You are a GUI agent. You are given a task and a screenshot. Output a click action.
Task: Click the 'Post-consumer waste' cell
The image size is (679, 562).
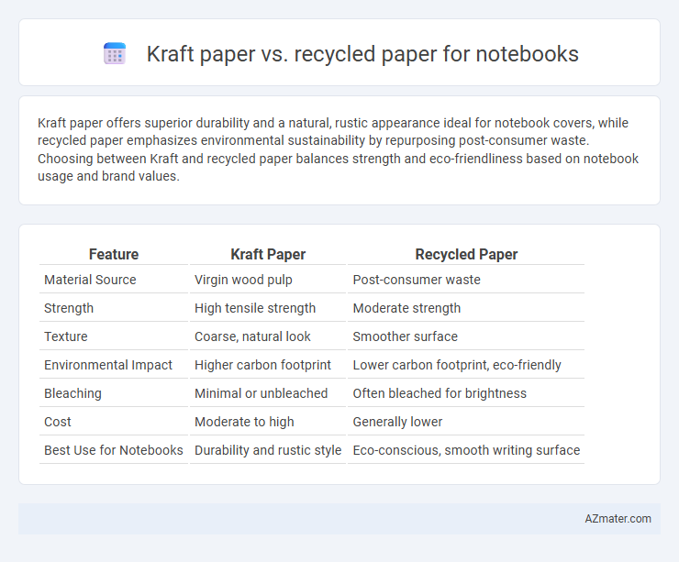(x=417, y=280)
